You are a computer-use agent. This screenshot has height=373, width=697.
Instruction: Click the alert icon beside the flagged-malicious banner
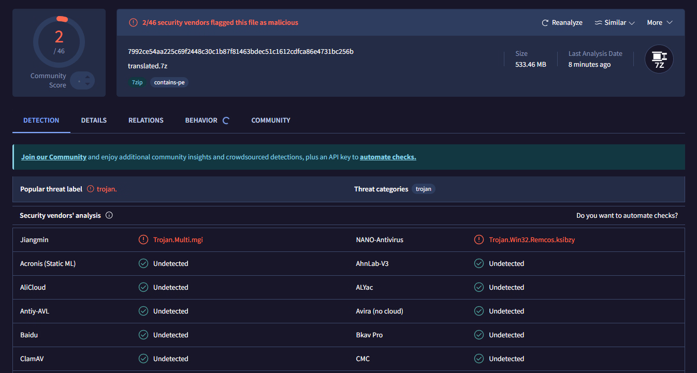point(133,22)
